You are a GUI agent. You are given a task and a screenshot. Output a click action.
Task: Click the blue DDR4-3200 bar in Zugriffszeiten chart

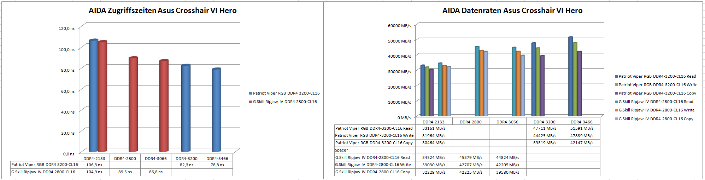pos(186,108)
